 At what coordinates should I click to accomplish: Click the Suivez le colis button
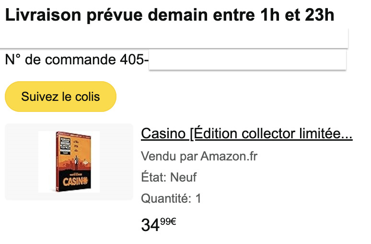60,97
